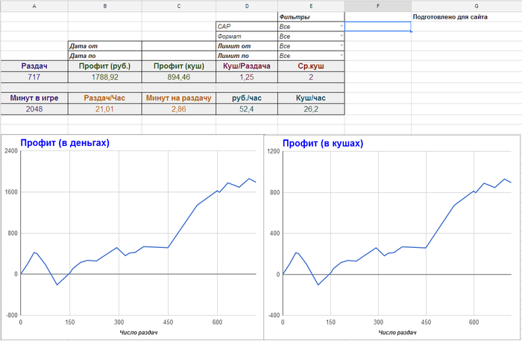Select column D header

(247, 6)
